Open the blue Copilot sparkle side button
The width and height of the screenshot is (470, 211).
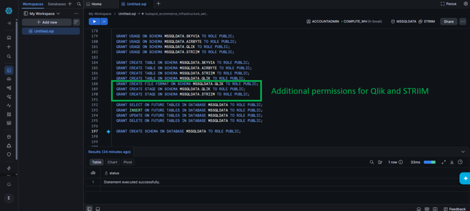(465, 179)
